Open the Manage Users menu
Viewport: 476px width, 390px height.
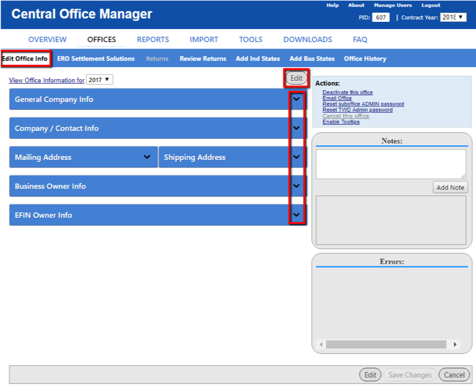coord(392,5)
